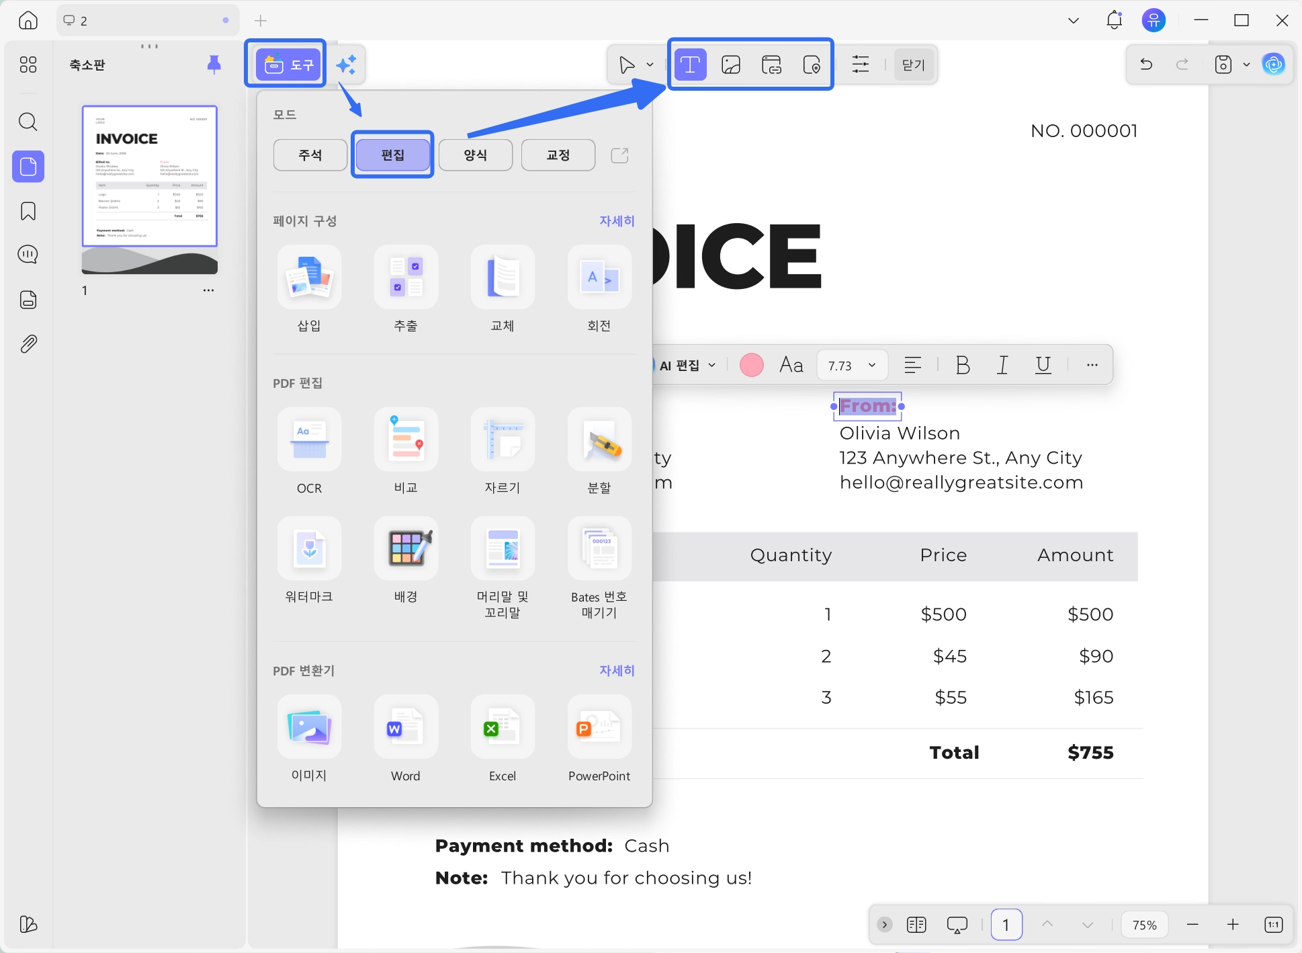This screenshot has height=953, width=1302.
Task: Open the edit settings sliders icon
Action: tap(861, 65)
